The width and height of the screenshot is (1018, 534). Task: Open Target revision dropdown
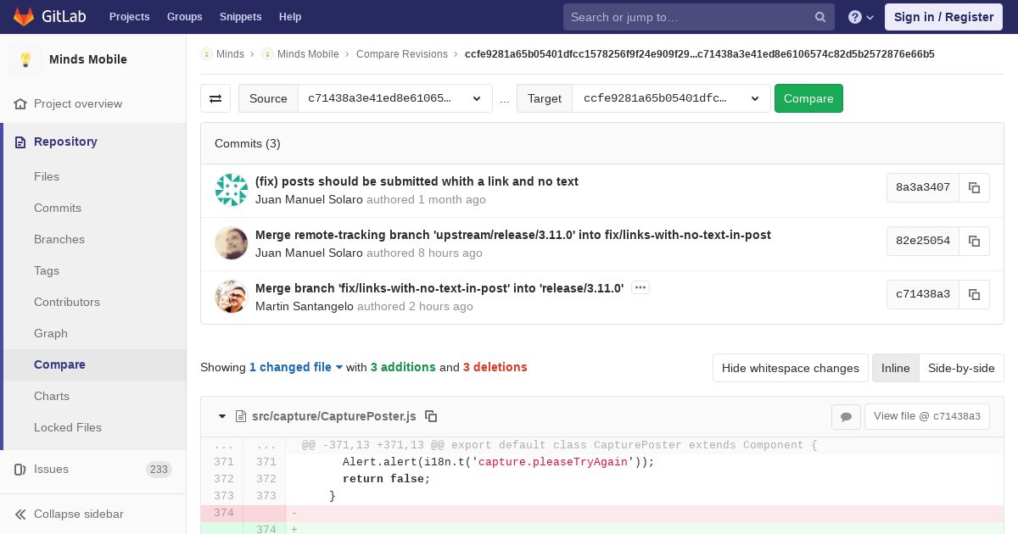(671, 98)
